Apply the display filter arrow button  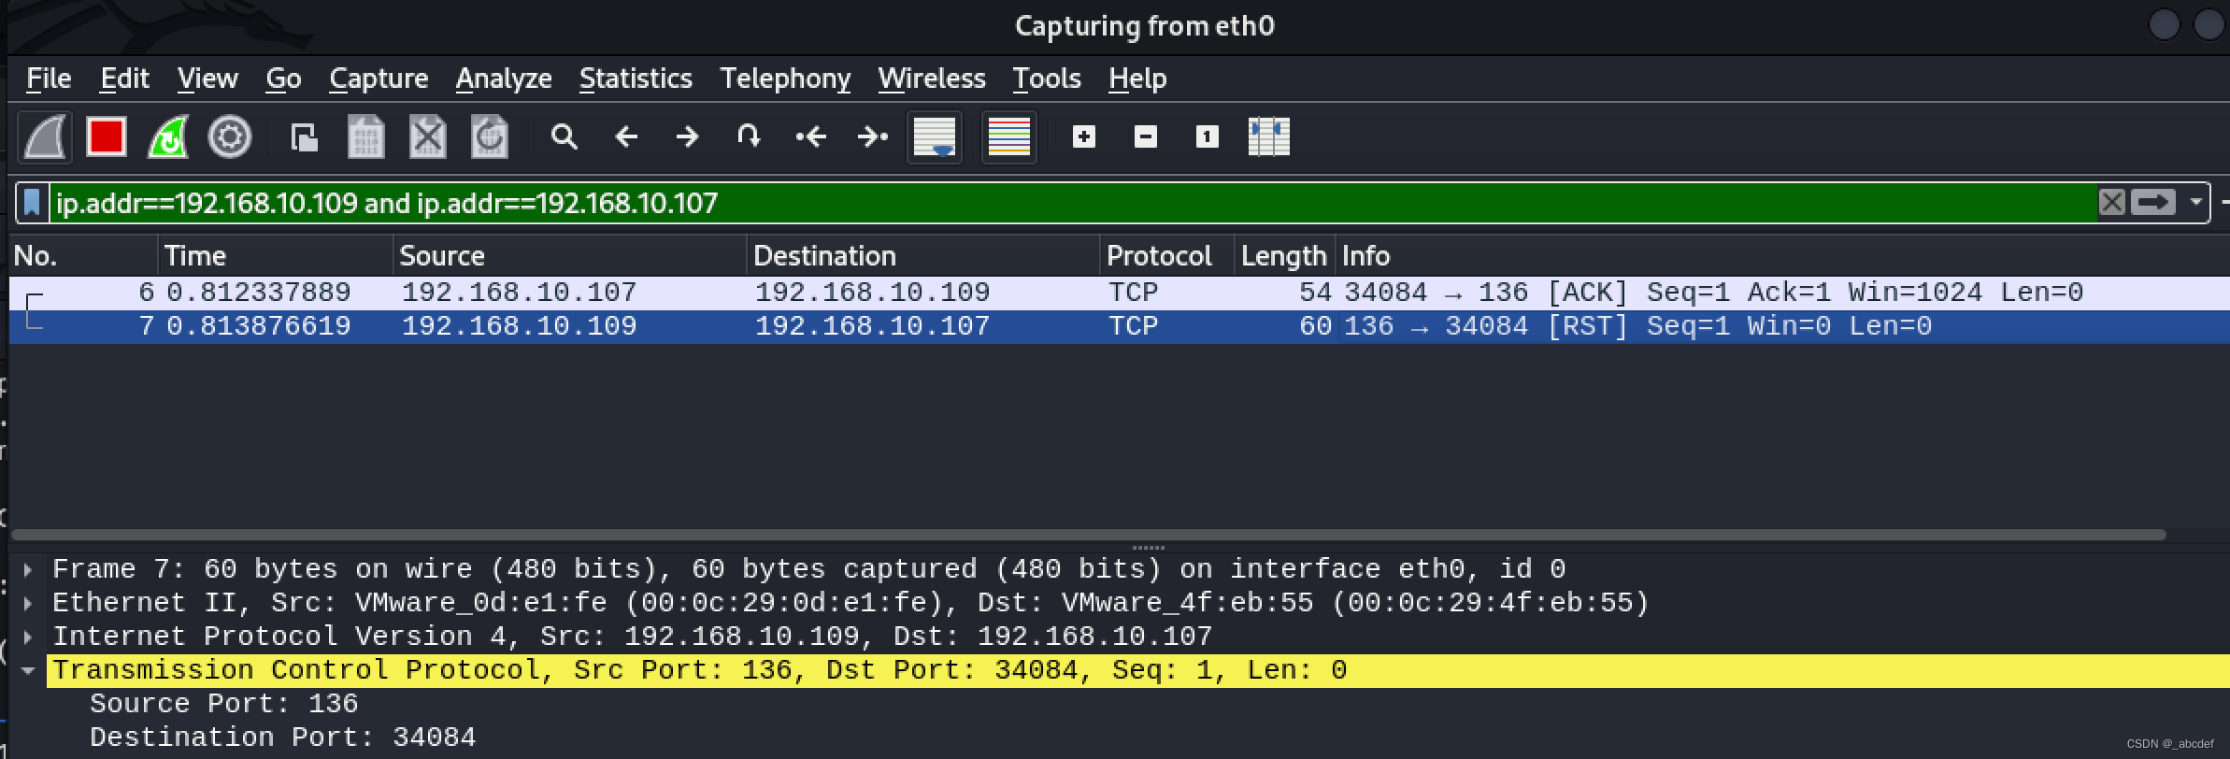[x=2152, y=202]
